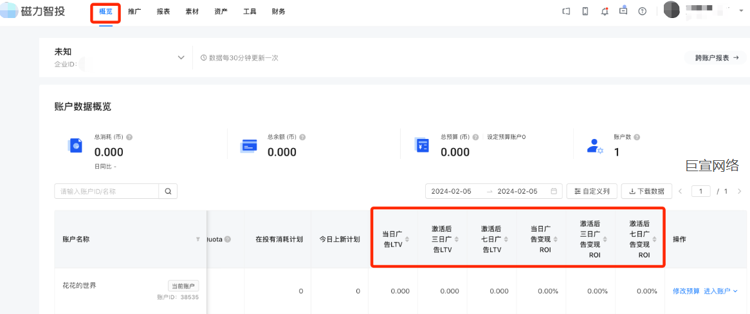Click 账户ID: 38535 text
Image resolution: width=750 pixels, height=314 pixels.
(x=178, y=297)
